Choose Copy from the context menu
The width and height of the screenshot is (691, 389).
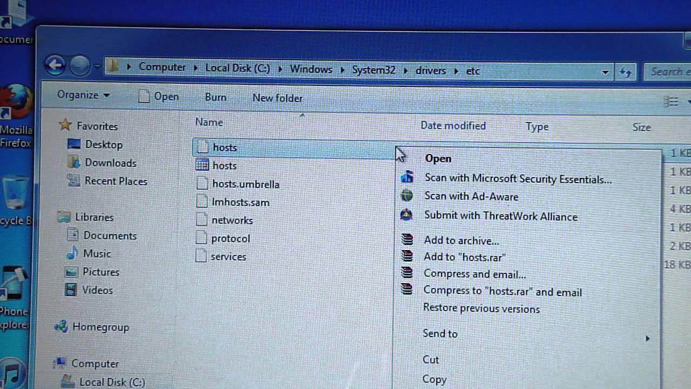(434, 379)
